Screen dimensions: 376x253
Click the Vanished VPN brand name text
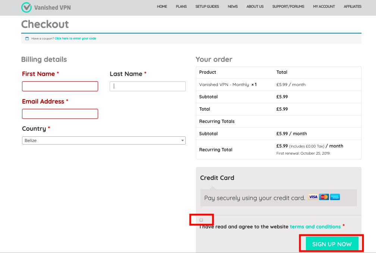(53, 8)
